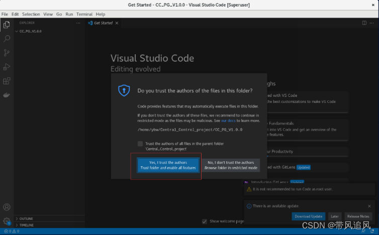Open the Terminal menu
This screenshot has width=379, height=235.
(x=84, y=14)
